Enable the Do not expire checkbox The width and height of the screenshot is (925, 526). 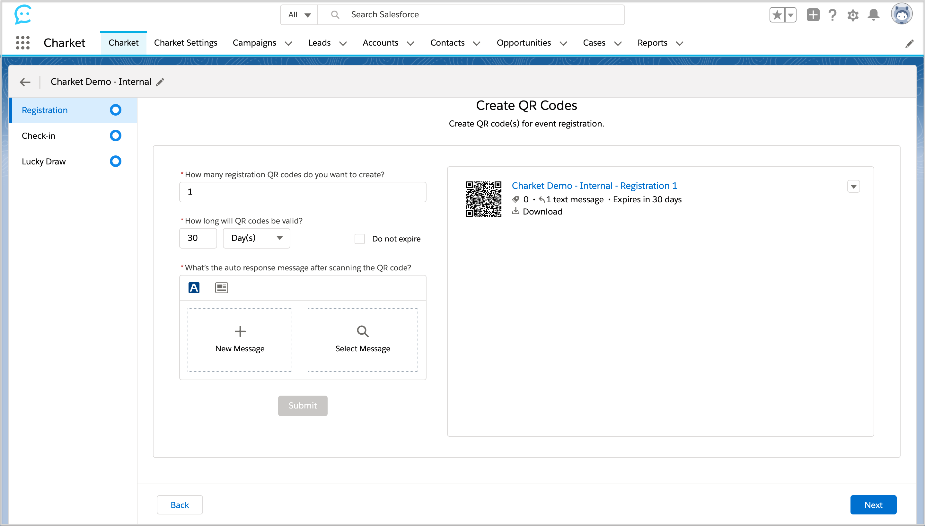click(x=359, y=239)
